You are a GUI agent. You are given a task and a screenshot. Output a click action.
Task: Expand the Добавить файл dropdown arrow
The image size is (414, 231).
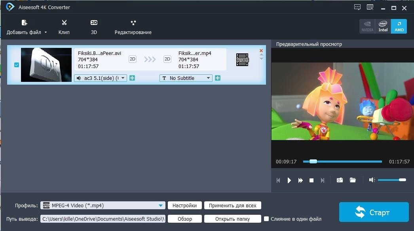click(x=46, y=32)
